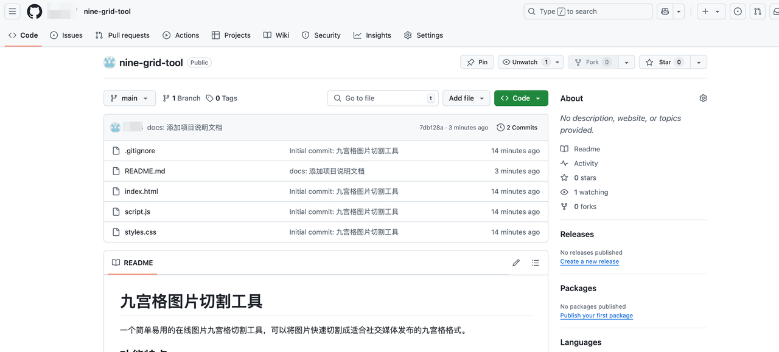Edit README with the pencil icon
This screenshot has height=352, width=779.
516,263
